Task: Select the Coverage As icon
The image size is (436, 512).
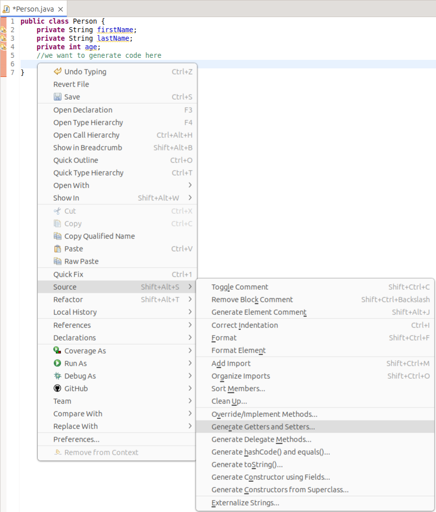Action: pos(57,351)
